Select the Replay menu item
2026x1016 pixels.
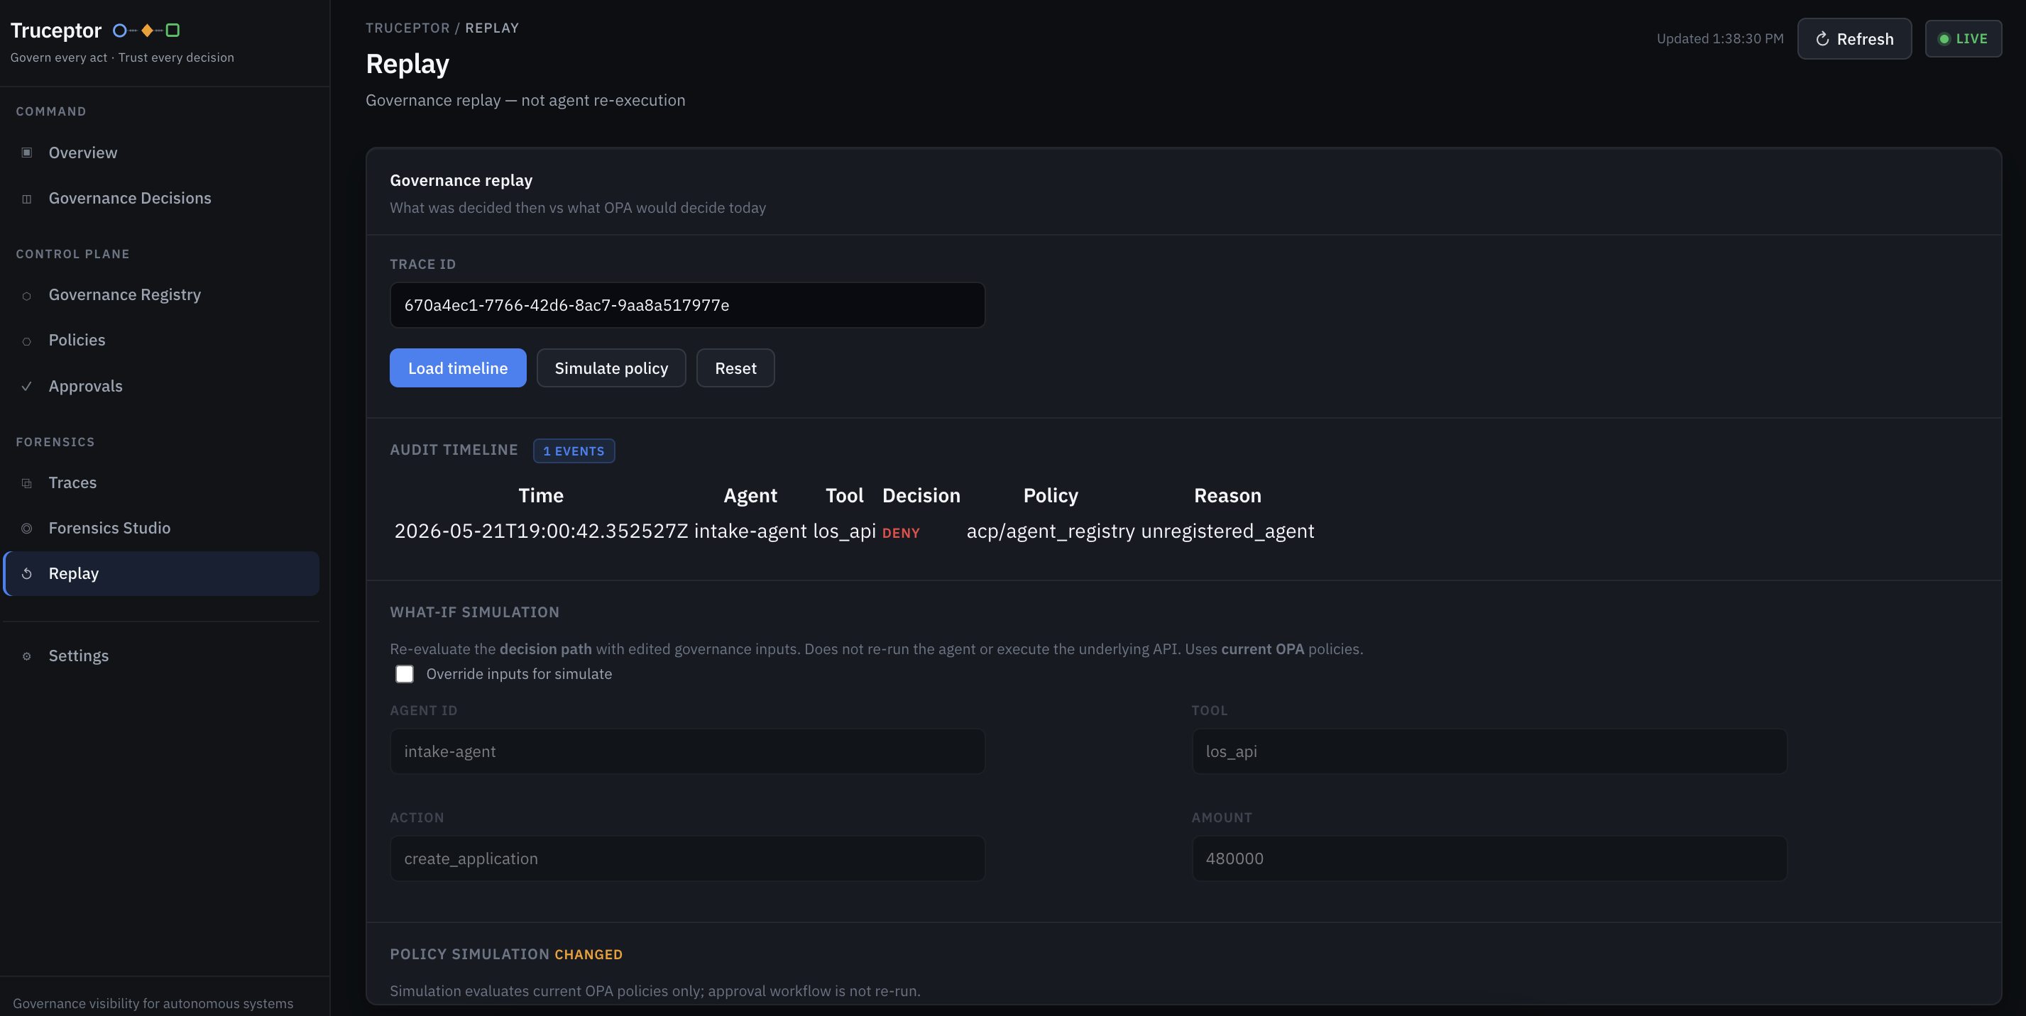point(161,573)
